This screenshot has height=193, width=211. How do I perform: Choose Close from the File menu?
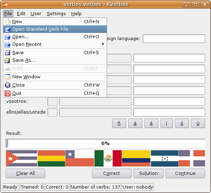pyautogui.click(x=55, y=85)
